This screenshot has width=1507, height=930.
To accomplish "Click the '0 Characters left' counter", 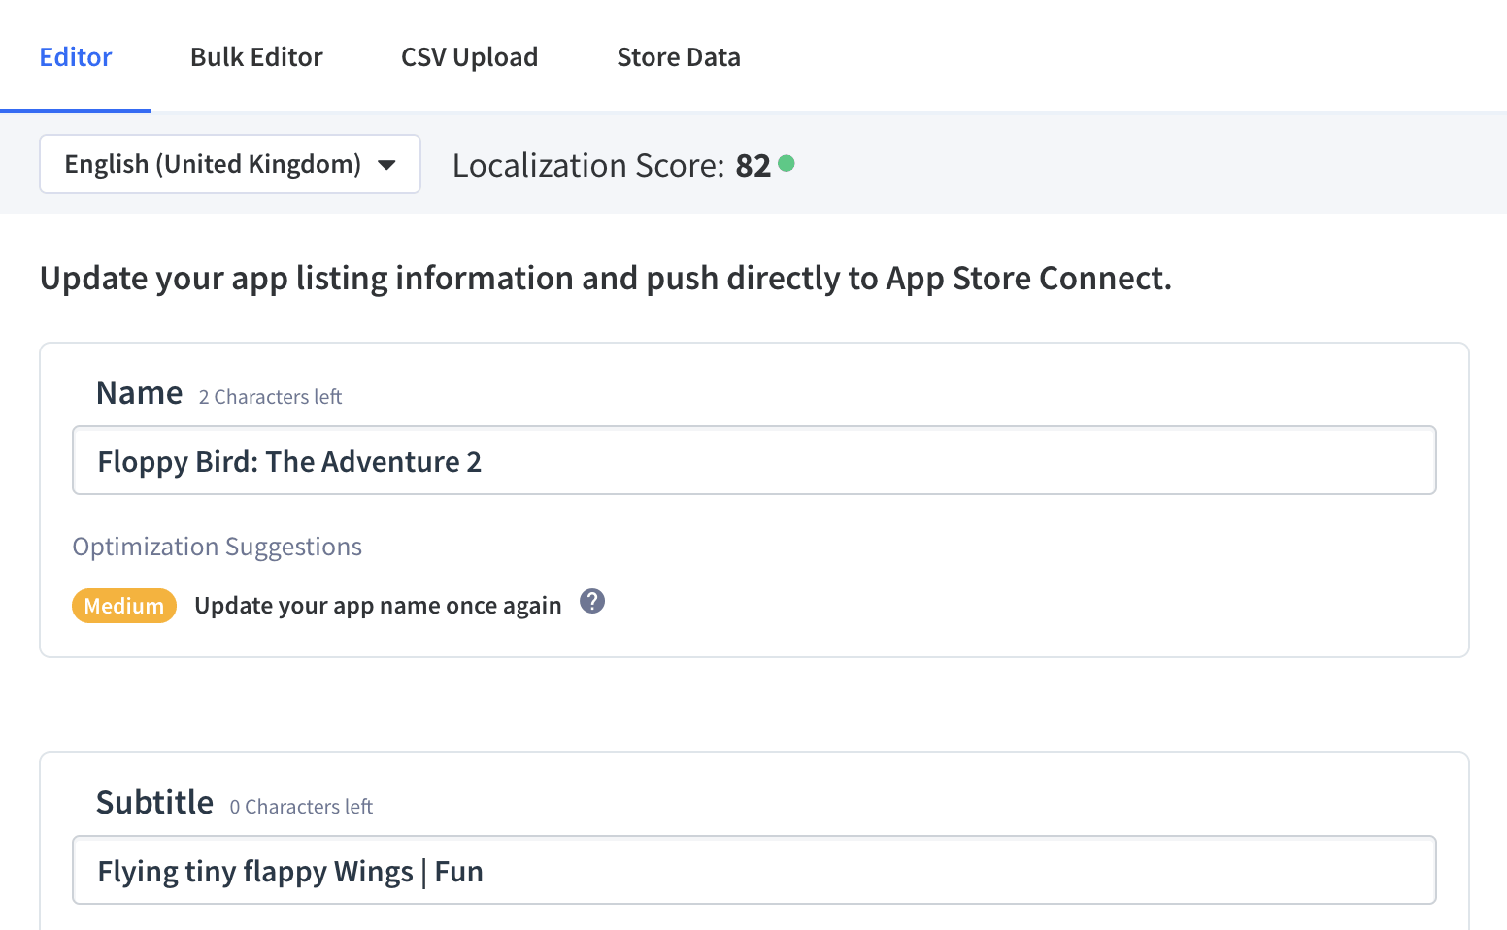I will pyautogui.click(x=301, y=807).
